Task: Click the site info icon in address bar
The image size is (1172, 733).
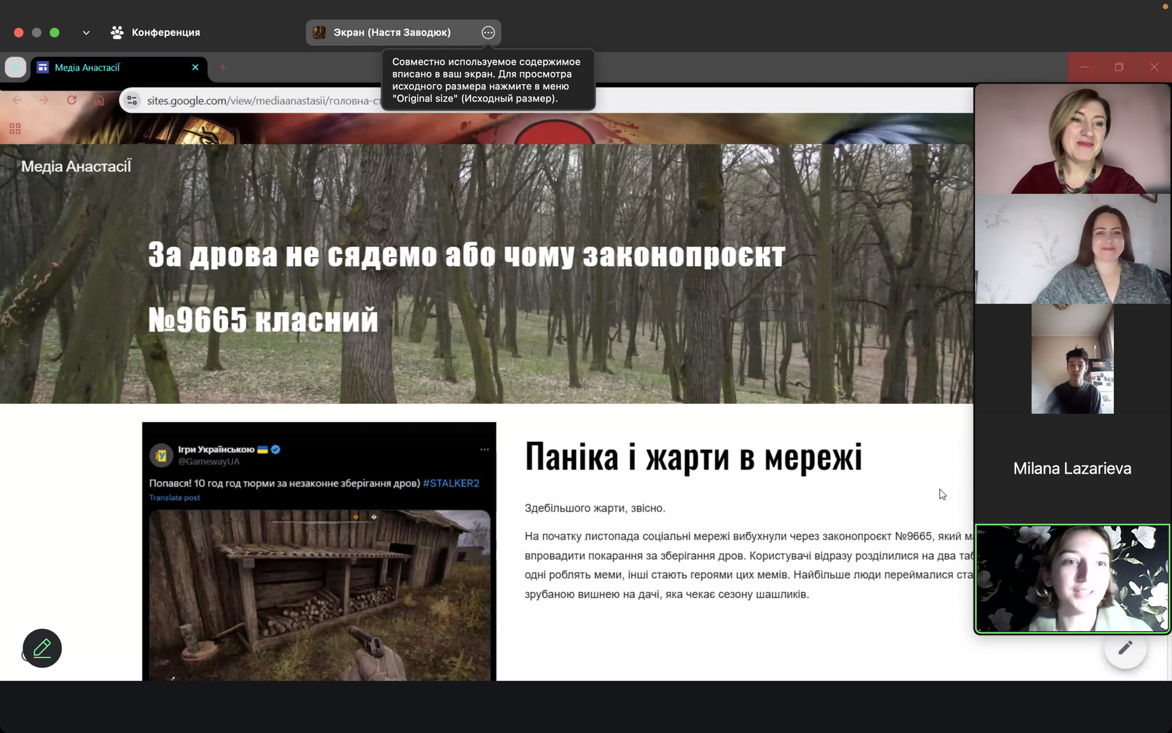Action: pyautogui.click(x=132, y=100)
